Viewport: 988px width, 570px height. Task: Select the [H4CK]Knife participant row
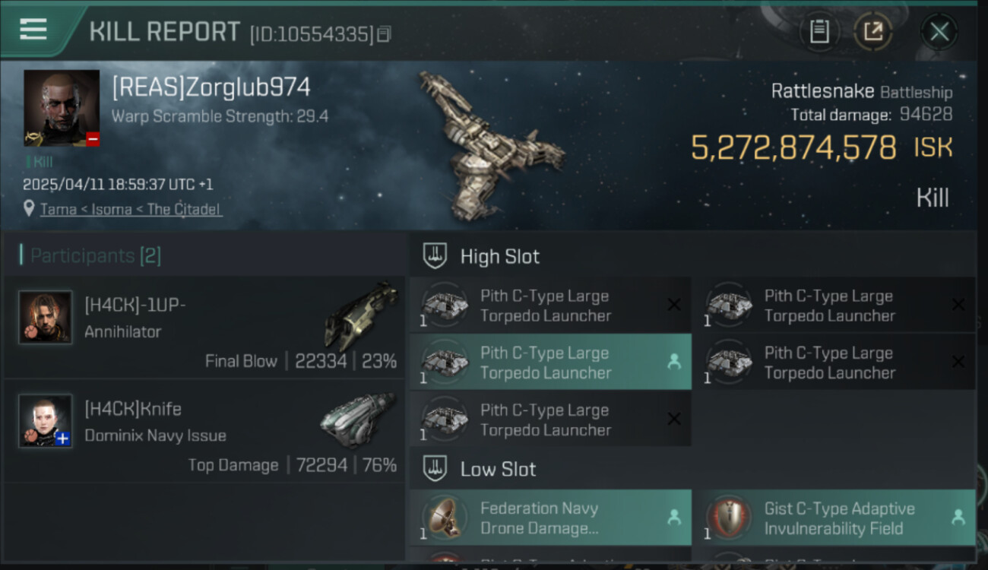click(204, 431)
